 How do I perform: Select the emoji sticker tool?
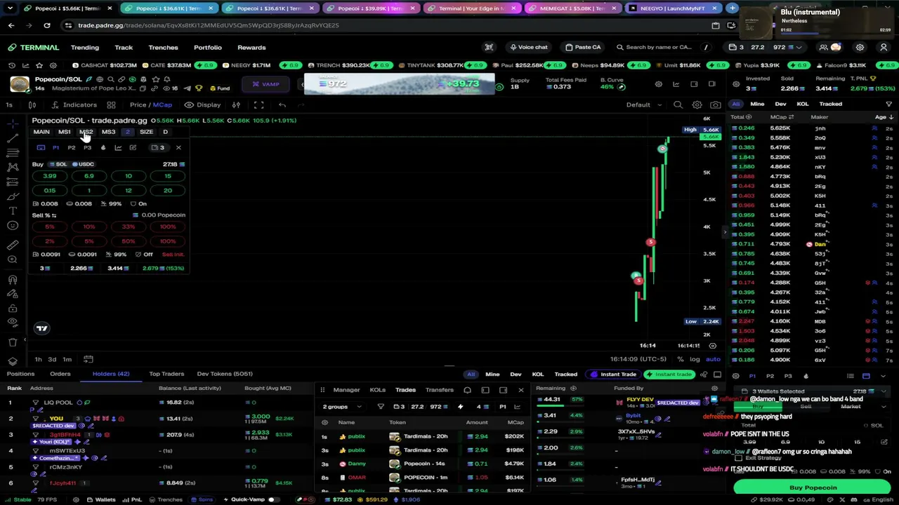pos(13,225)
